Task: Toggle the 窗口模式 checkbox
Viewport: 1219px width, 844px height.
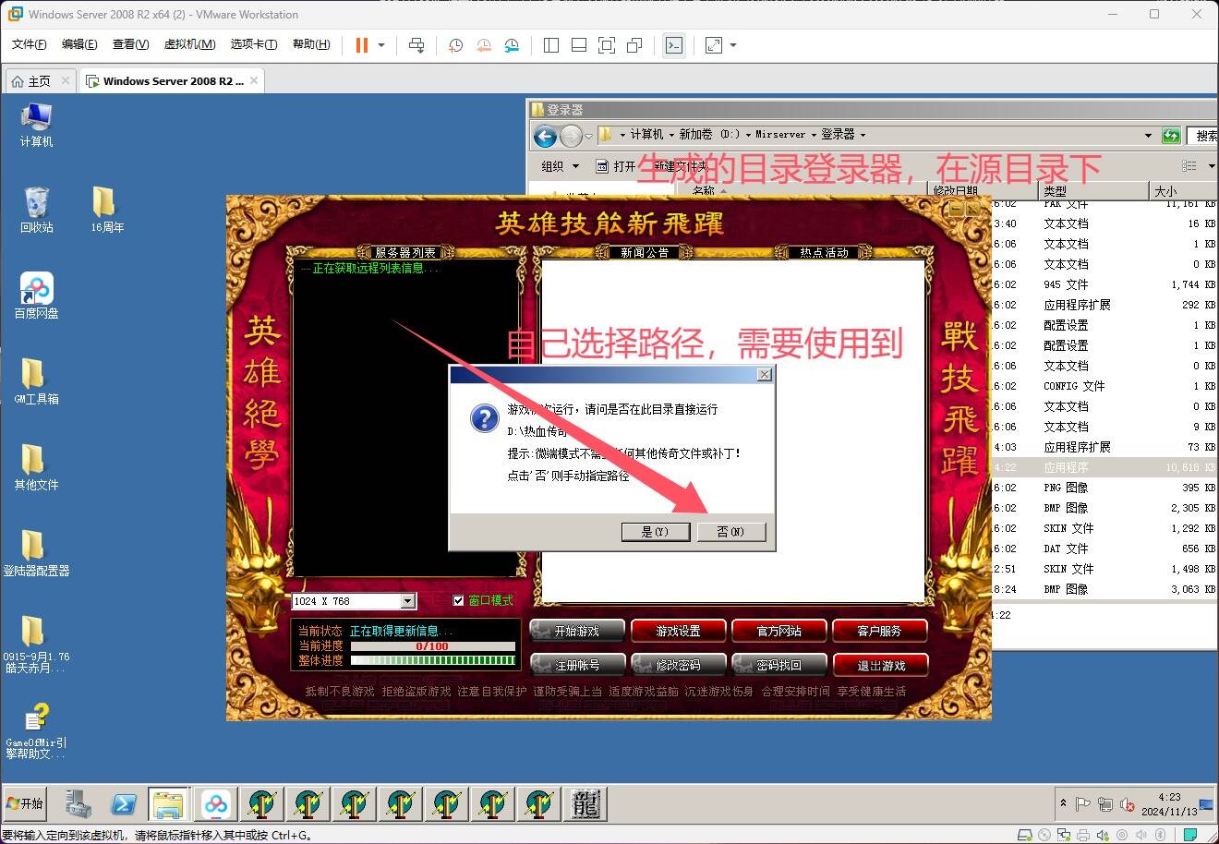Action: (x=459, y=601)
